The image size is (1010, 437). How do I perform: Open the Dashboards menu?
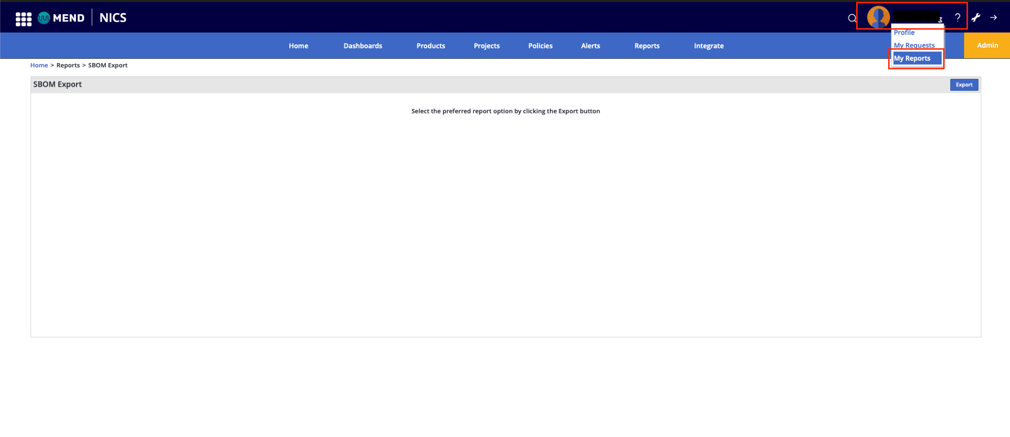click(363, 46)
